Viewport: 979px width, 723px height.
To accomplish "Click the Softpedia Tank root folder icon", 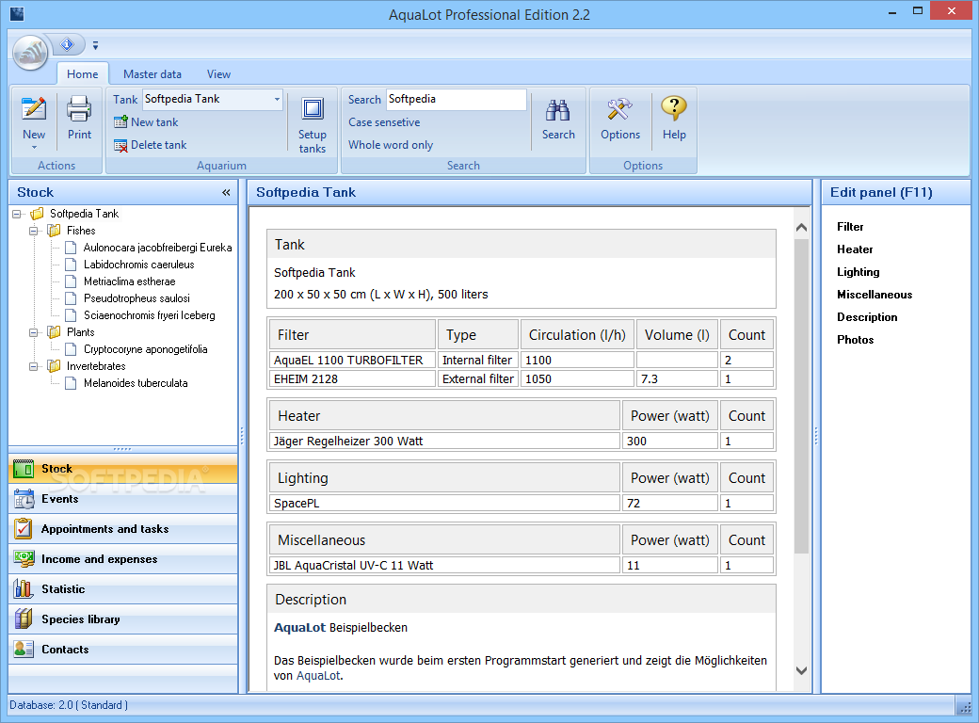I will point(38,214).
